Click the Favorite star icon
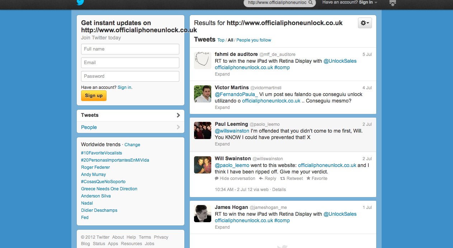This screenshot has width=453, height=248. 308,178
